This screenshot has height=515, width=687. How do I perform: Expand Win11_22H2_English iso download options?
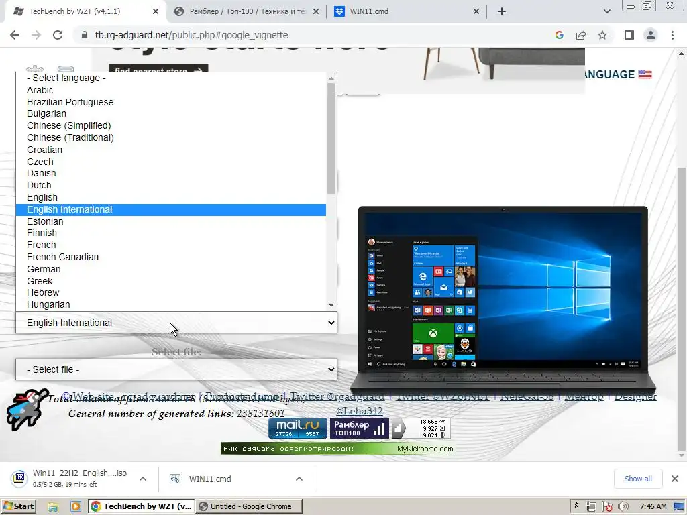click(143, 479)
